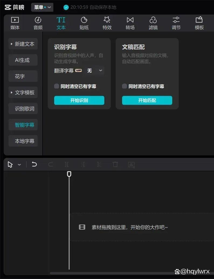Image resolution: width=214 pixels, height=279 pixels.
Task: Click the undo arrow in timeline toolbar
Action: coord(34,164)
